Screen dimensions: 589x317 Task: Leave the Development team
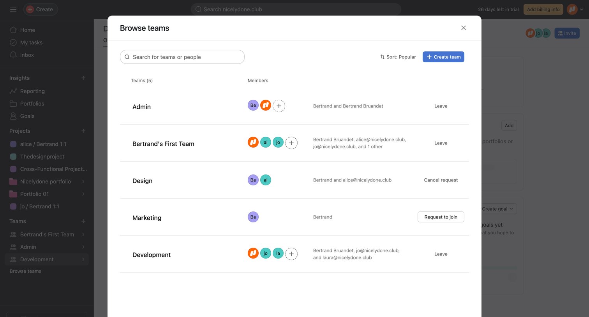441,254
